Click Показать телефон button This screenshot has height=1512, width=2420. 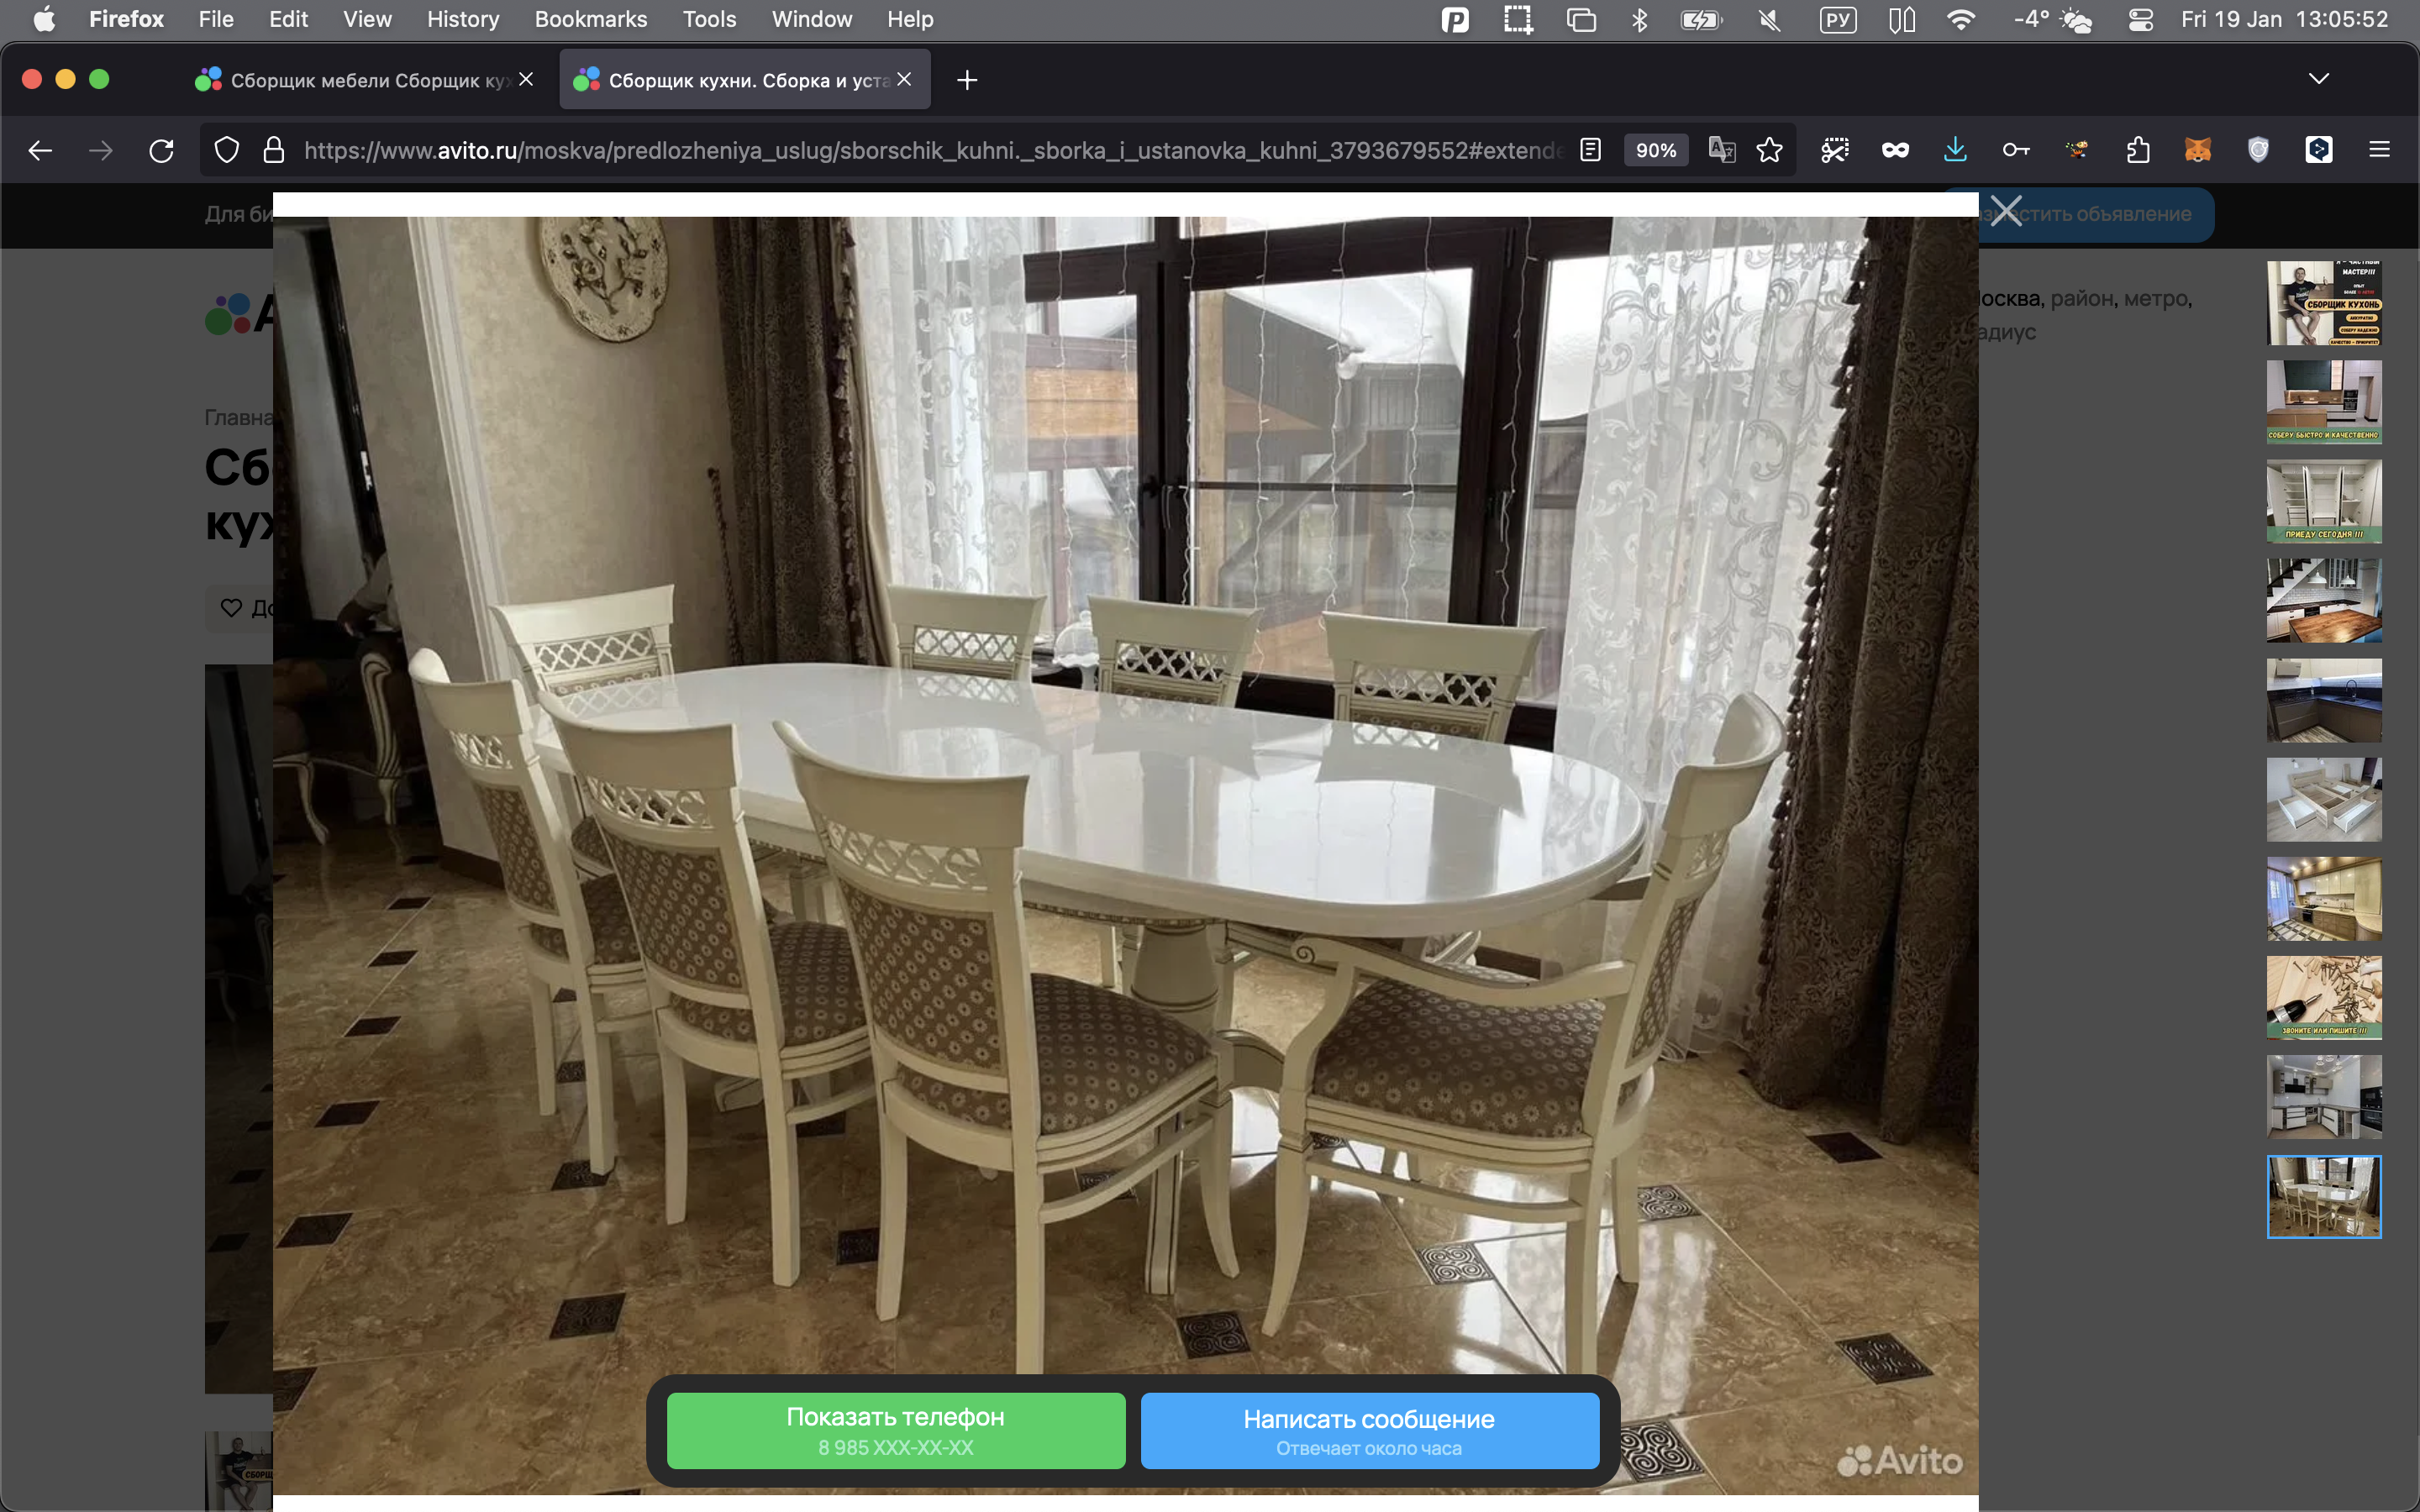coord(895,1430)
